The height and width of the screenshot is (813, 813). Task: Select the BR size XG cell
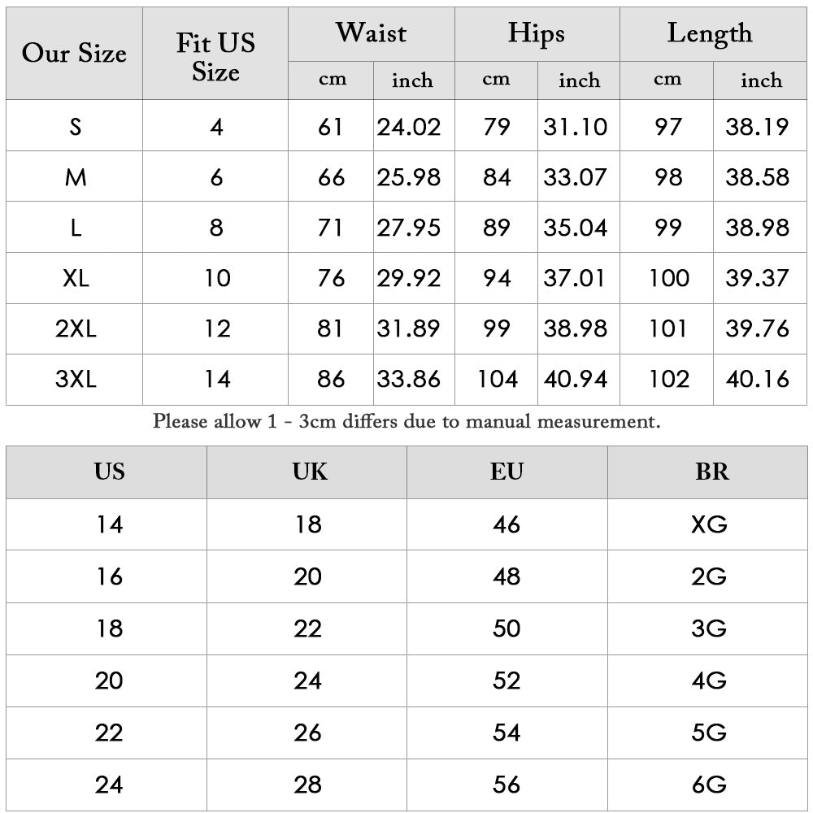point(709,524)
